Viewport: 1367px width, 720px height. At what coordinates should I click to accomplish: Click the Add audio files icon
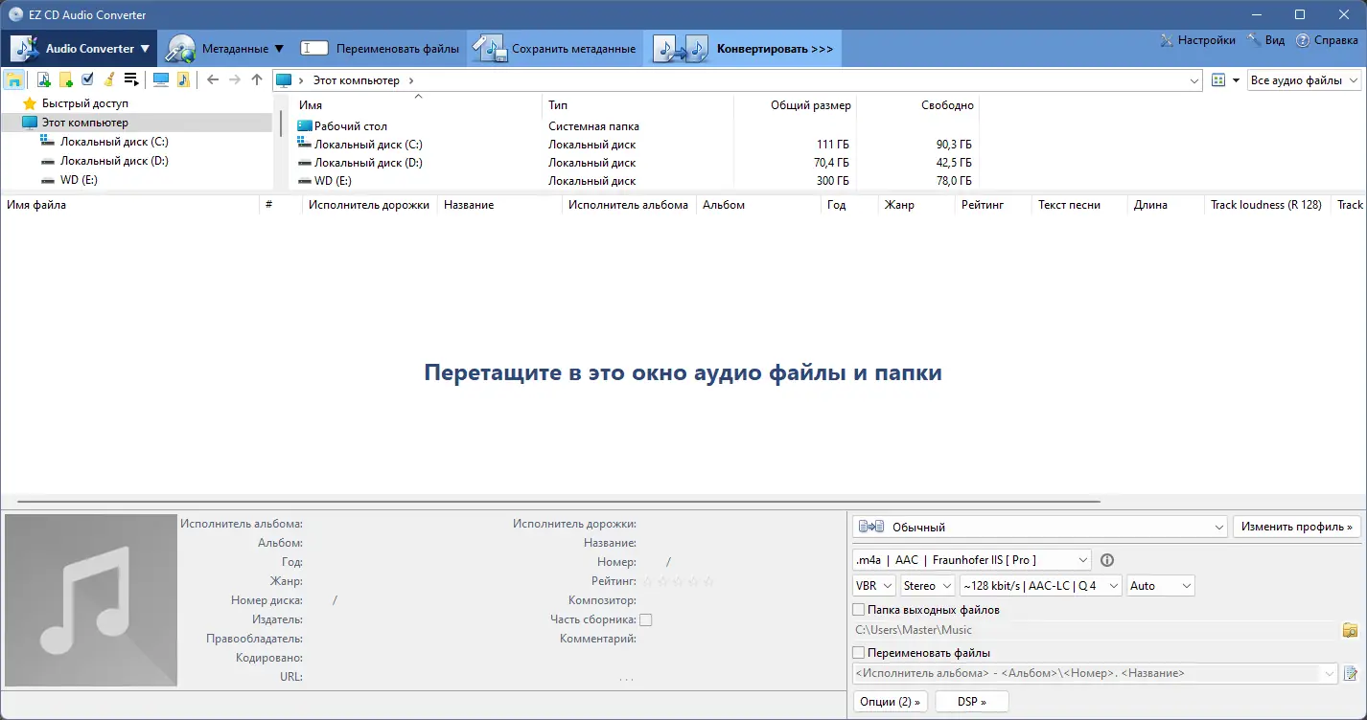42,79
